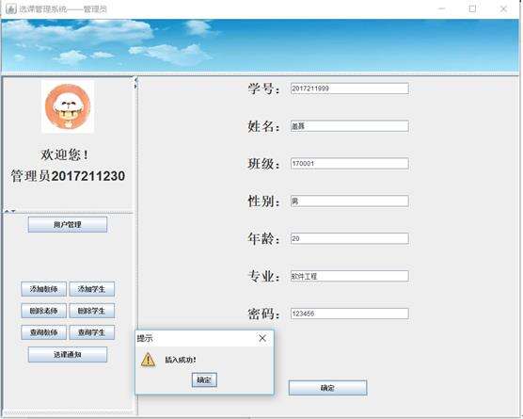Select the 添加学生 button
The width and height of the screenshot is (523, 419).
point(92,289)
